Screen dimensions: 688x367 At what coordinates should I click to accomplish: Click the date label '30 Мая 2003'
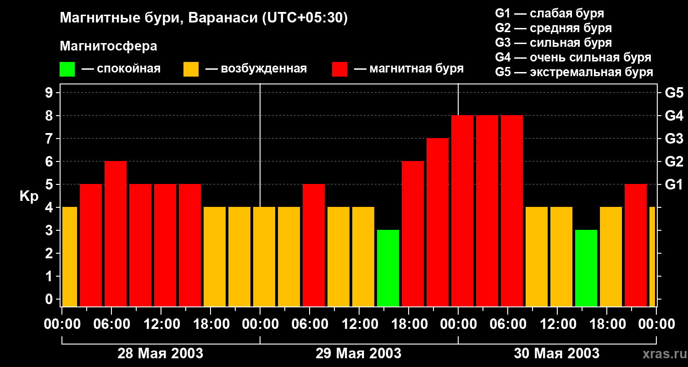[x=557, y=354]
